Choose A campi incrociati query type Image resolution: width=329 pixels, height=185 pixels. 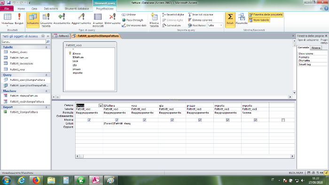pyautogui.click(x=98, y=20)
